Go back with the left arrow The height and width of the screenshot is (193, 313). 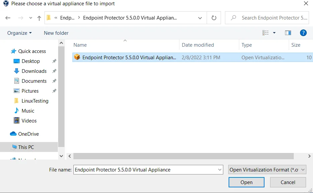click(8, 18)
